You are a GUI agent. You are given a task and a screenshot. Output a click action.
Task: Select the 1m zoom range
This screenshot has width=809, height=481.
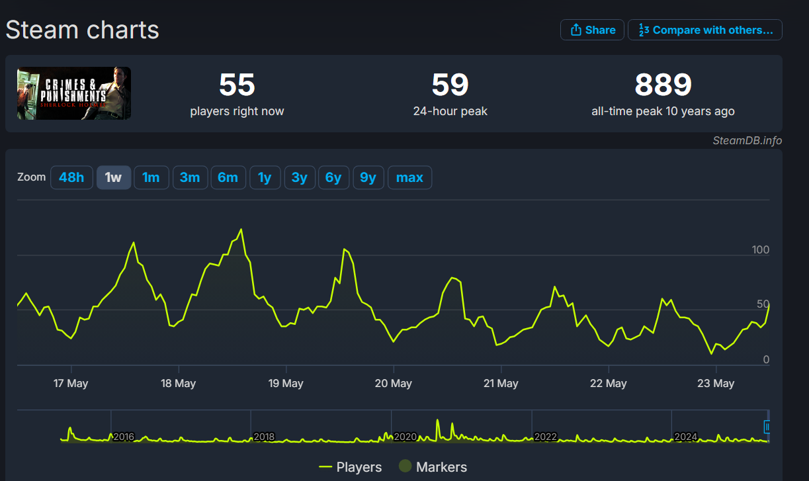click(x=151, y=177)
